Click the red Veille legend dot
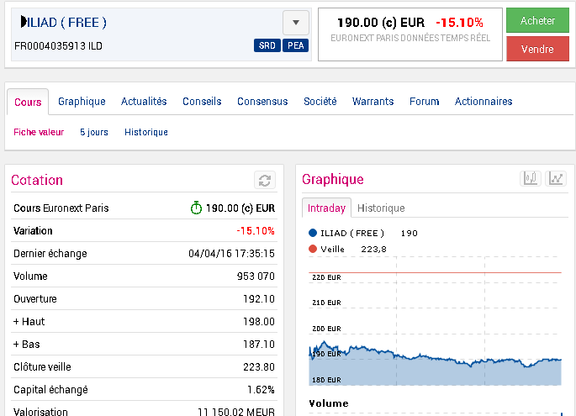 click(313, 249)
